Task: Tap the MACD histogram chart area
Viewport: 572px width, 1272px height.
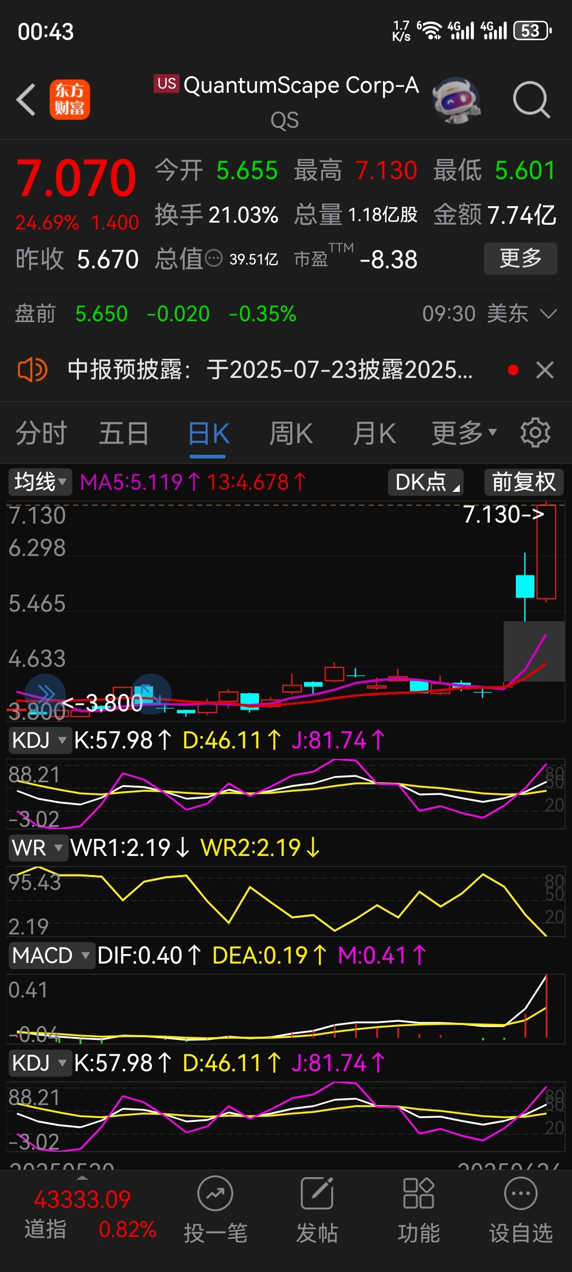Action: 286,1009
